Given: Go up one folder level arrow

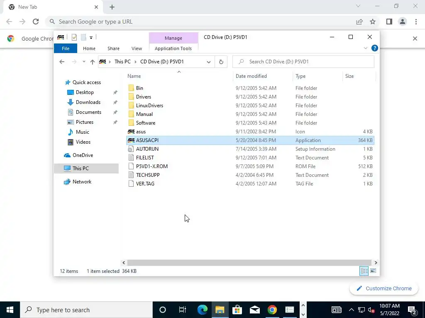Looking at the screenshot, I should point(93,62).
